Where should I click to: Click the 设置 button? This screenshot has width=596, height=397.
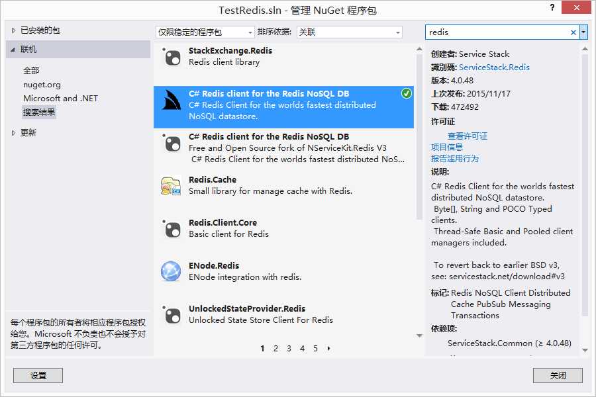point(38,375)
